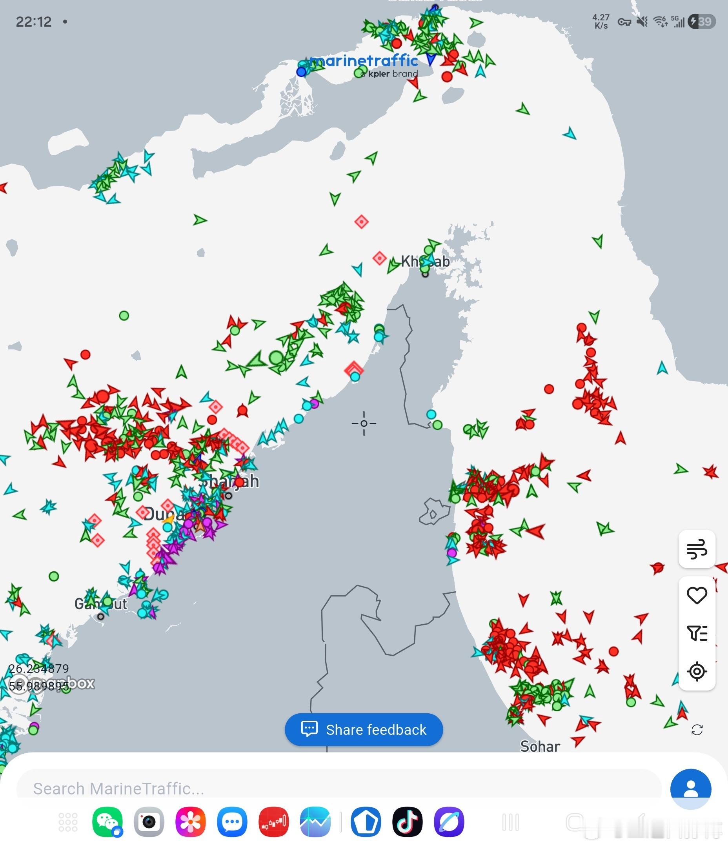Click the Khasab city label
This screenshot has width=728, height=847.
click(425, 261)
